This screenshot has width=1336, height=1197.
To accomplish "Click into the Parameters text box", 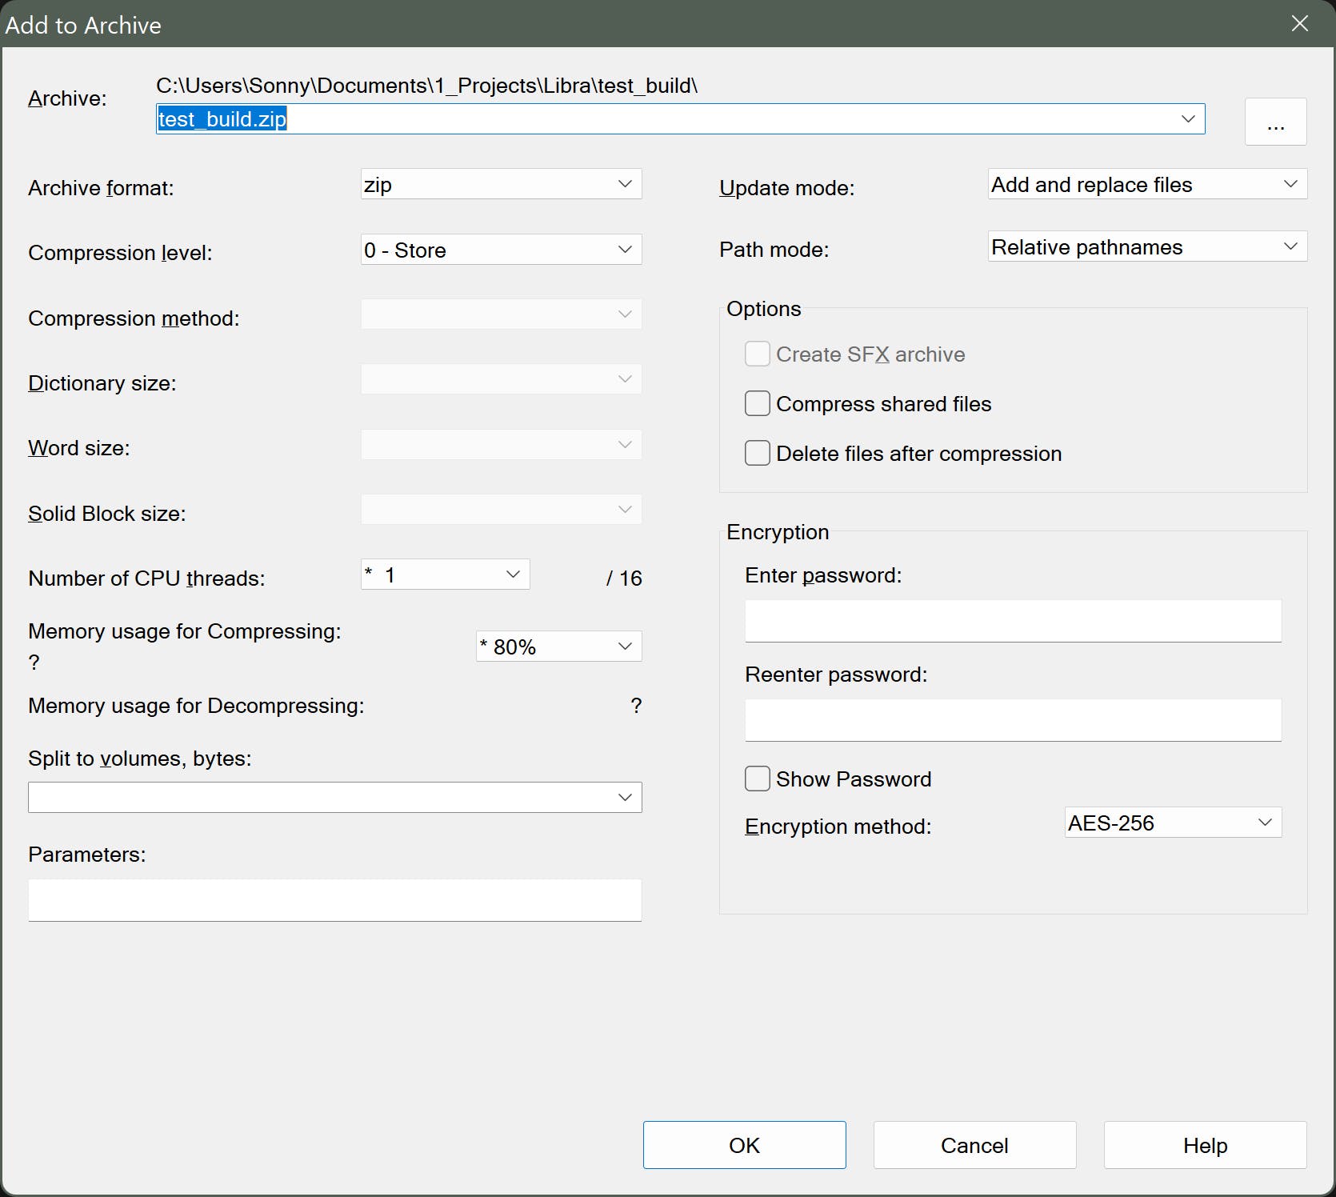I will pos(334,899).
